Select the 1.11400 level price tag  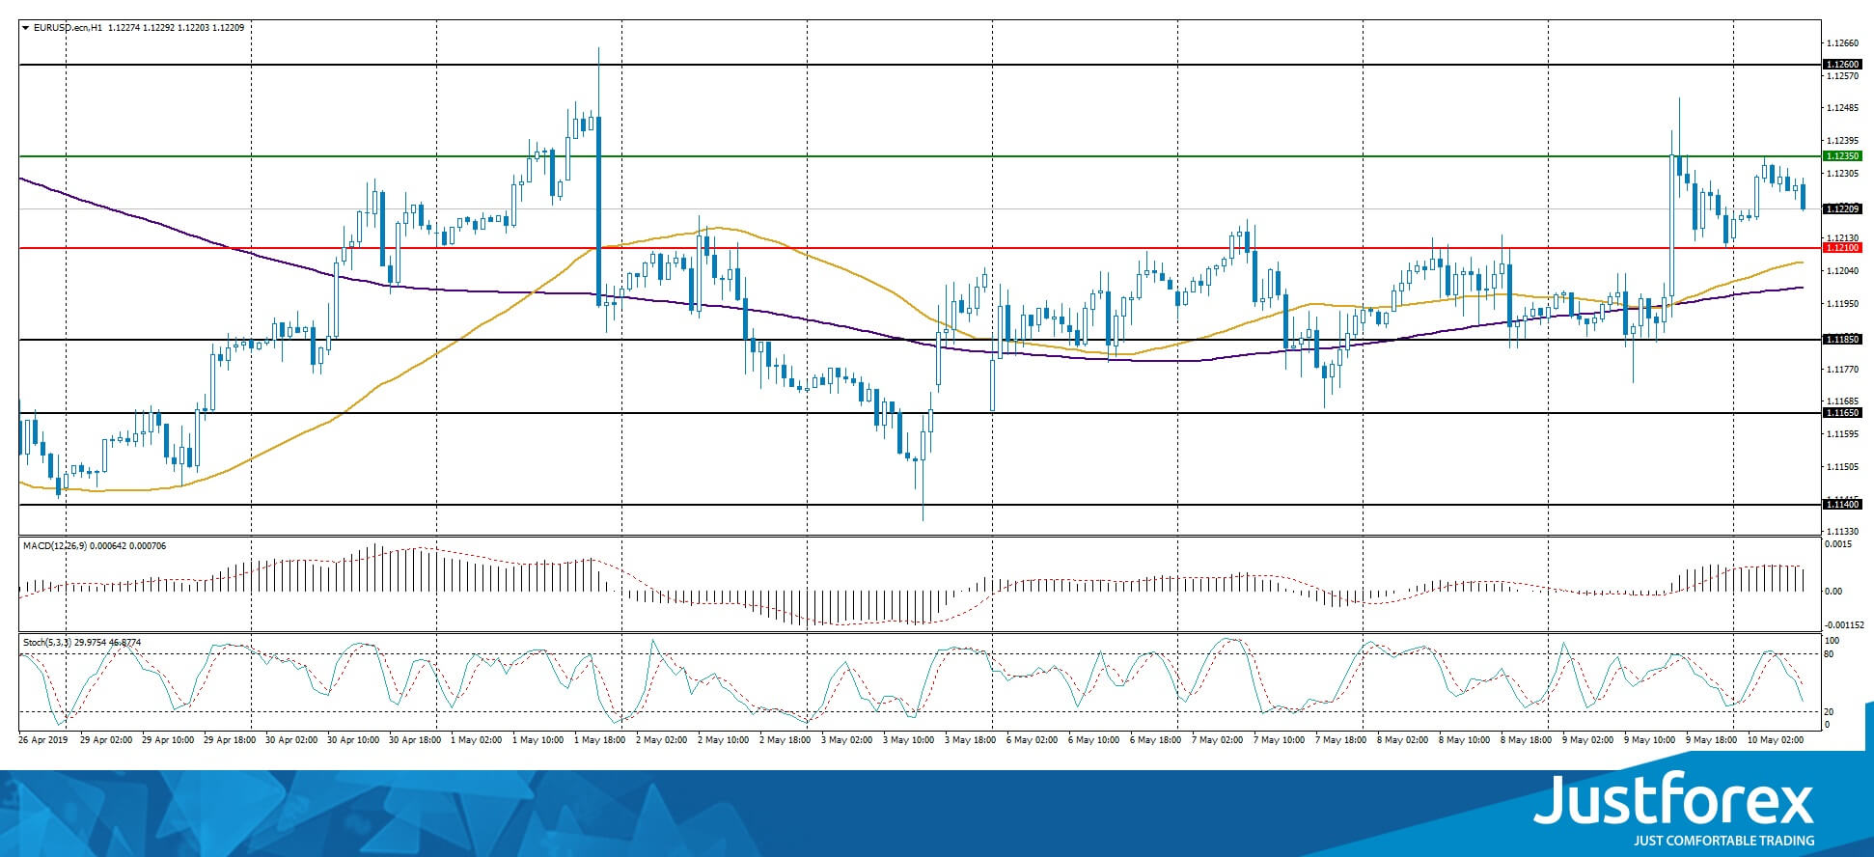[1842, 505]
